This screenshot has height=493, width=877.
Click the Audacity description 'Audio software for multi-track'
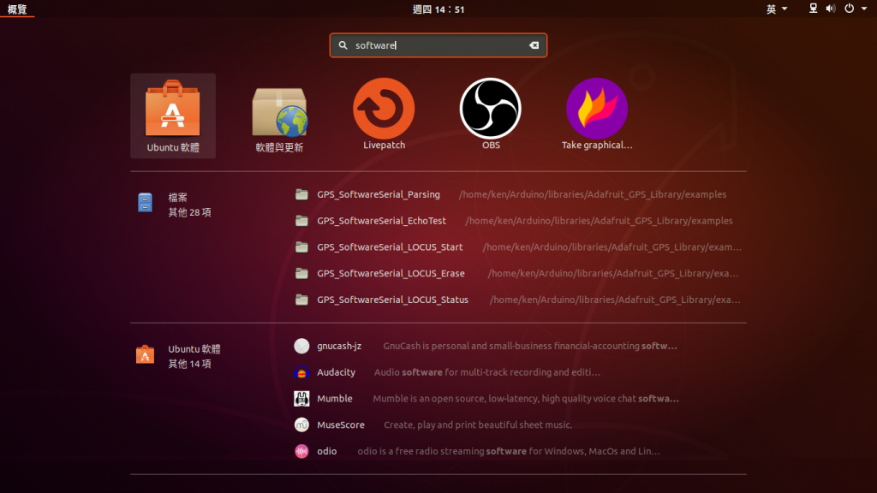pyautogui.click(x=487, y=372)
